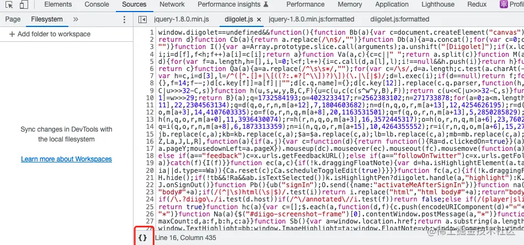Open the Performance insights tab
The width and height of the screenshot is (524, 245).
click(233, 4)
